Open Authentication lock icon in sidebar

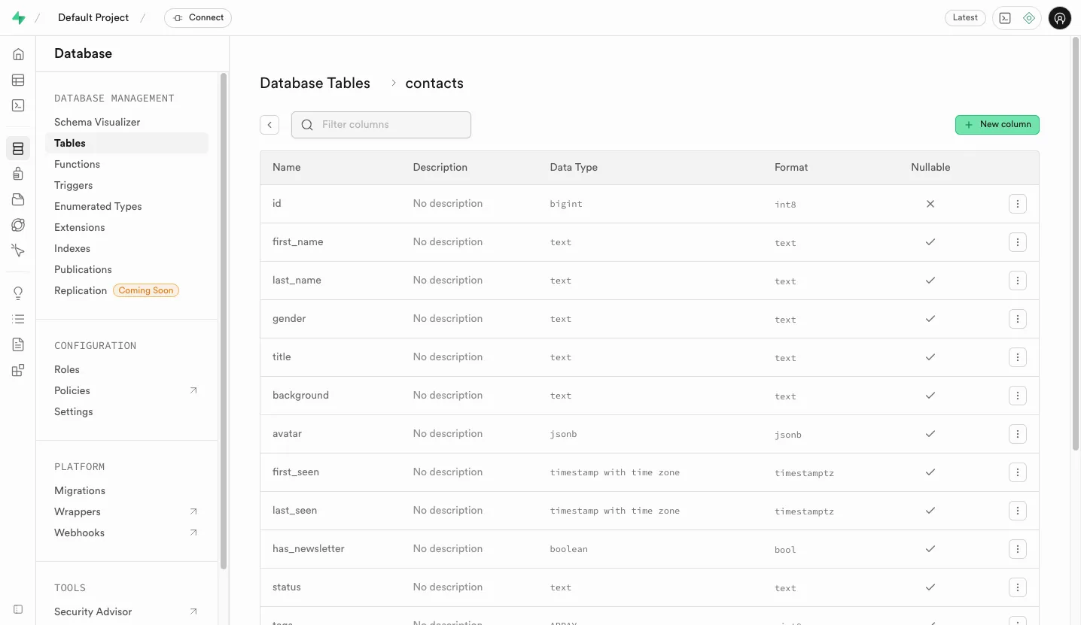coord(18,174)
